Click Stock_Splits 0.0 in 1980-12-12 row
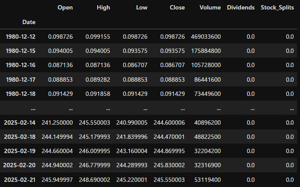Viewport: 300px width, 187px height. tap(290, 37)
